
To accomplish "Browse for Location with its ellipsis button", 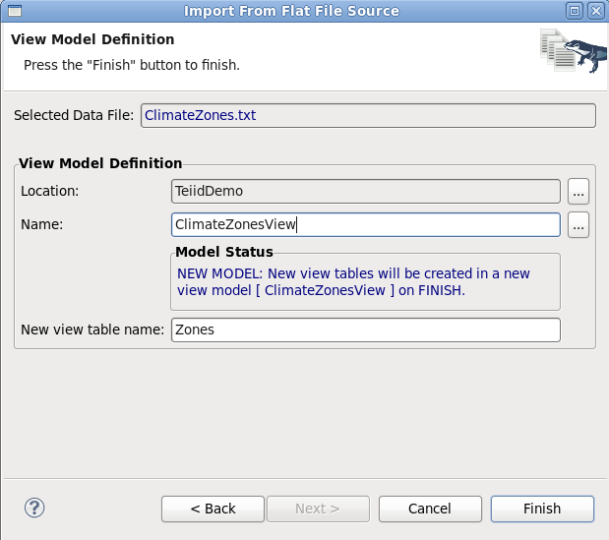I will 579,192.
